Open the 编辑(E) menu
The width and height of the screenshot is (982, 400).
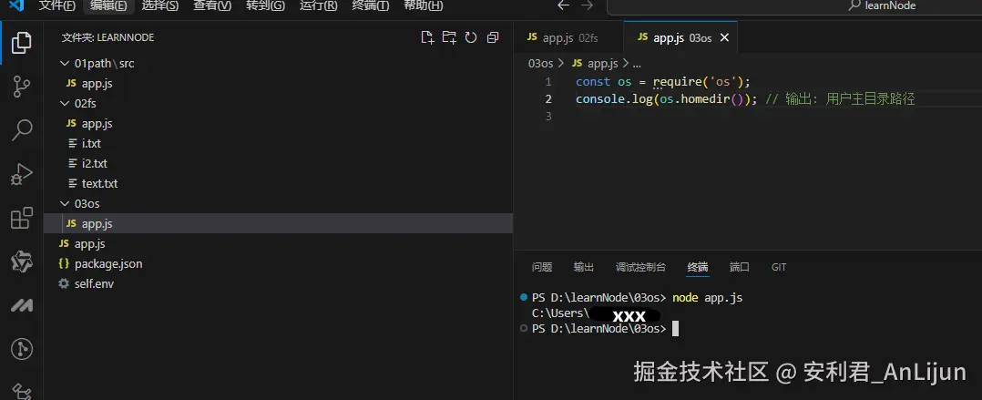point(108,5)
